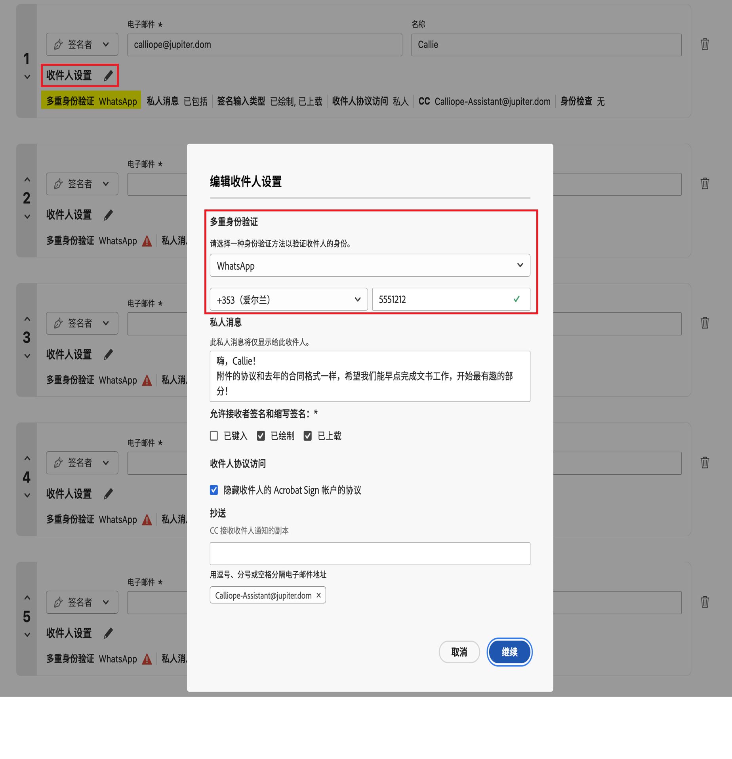Edit recipient 5 settings pencil icon

(x=108, y=633)
